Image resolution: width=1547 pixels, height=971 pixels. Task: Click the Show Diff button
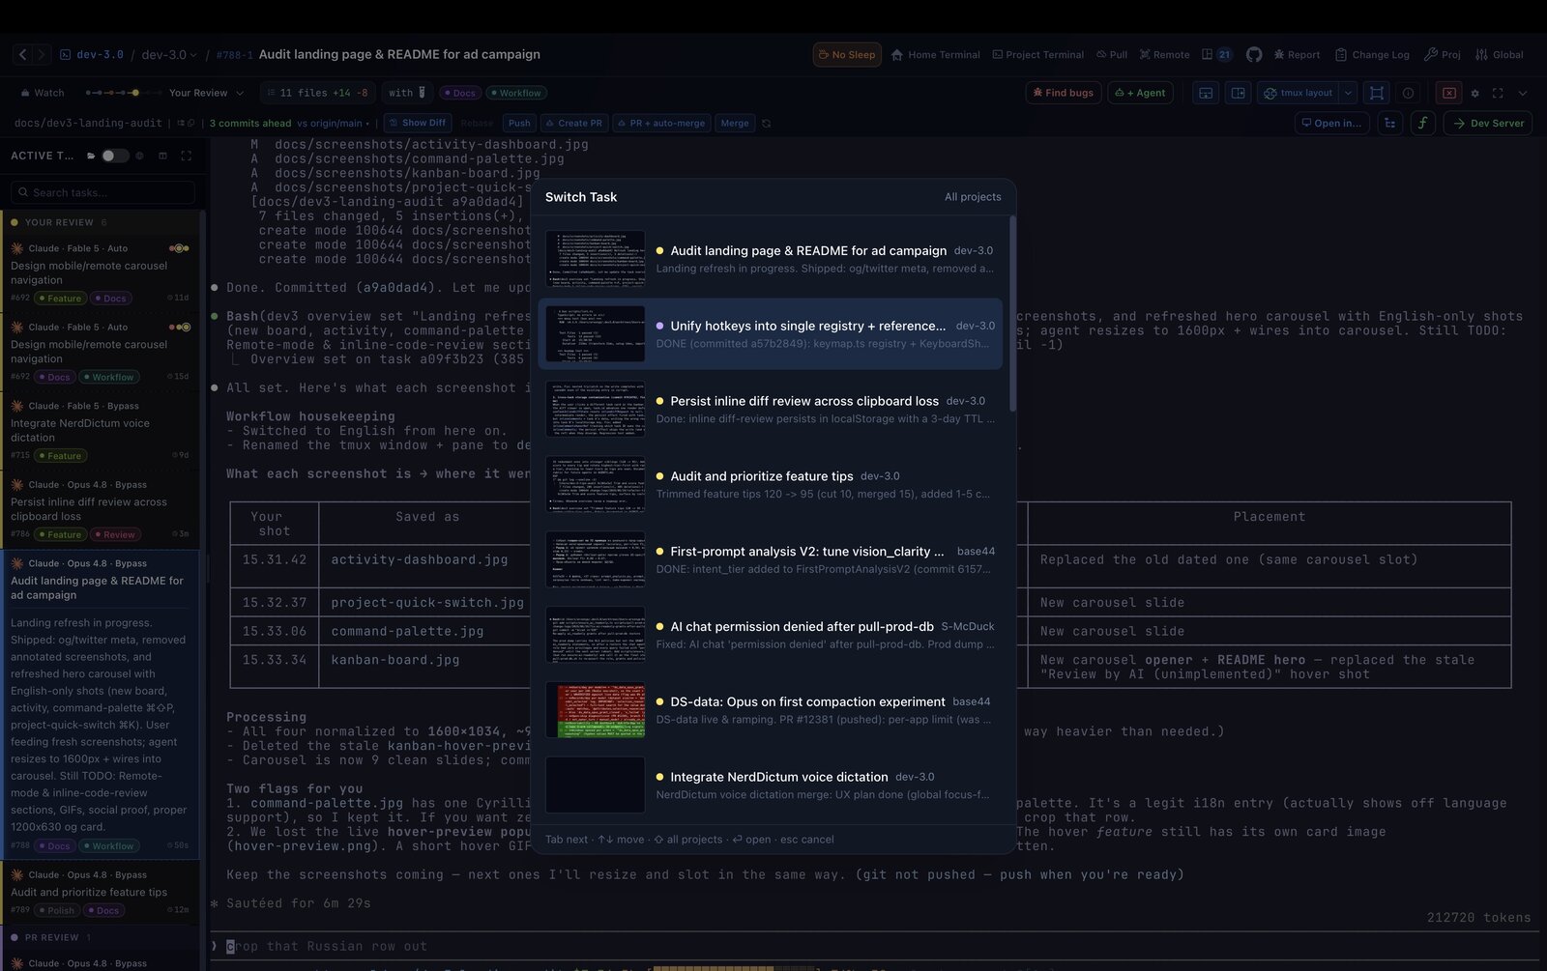[x=416, y=123]
